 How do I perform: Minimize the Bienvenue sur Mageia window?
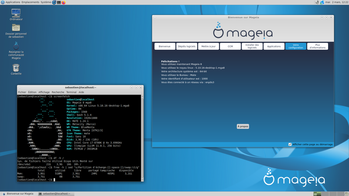[x=322, y=17]
